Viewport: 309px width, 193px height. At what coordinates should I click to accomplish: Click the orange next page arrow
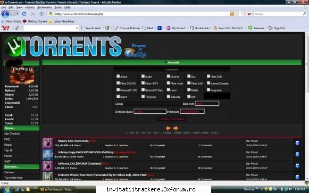click(x=176, y=128)
